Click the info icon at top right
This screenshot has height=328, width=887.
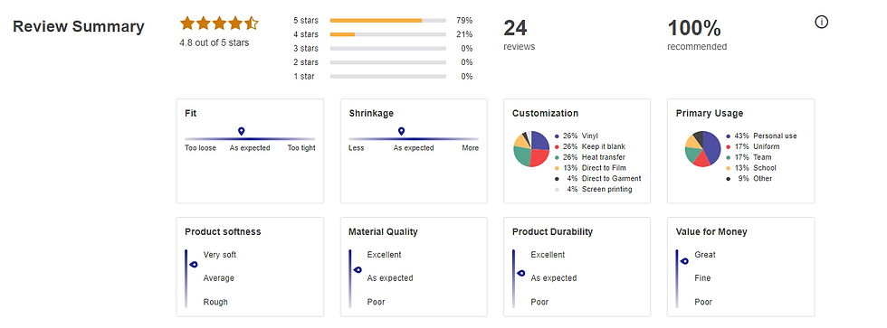coord(822,22)
